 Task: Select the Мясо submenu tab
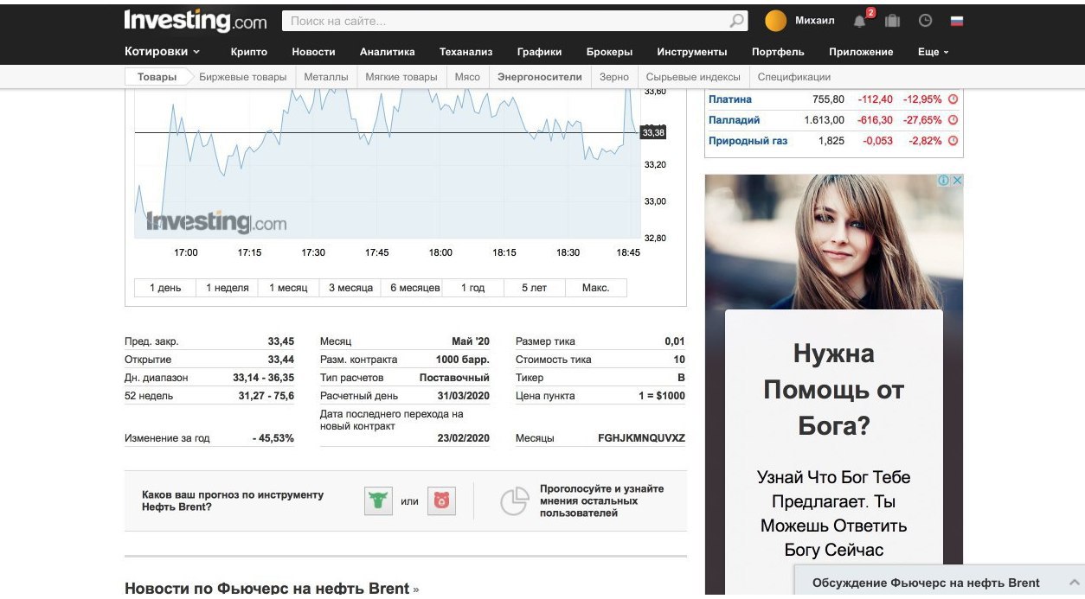pyautogui.click(x=467, y=77)
